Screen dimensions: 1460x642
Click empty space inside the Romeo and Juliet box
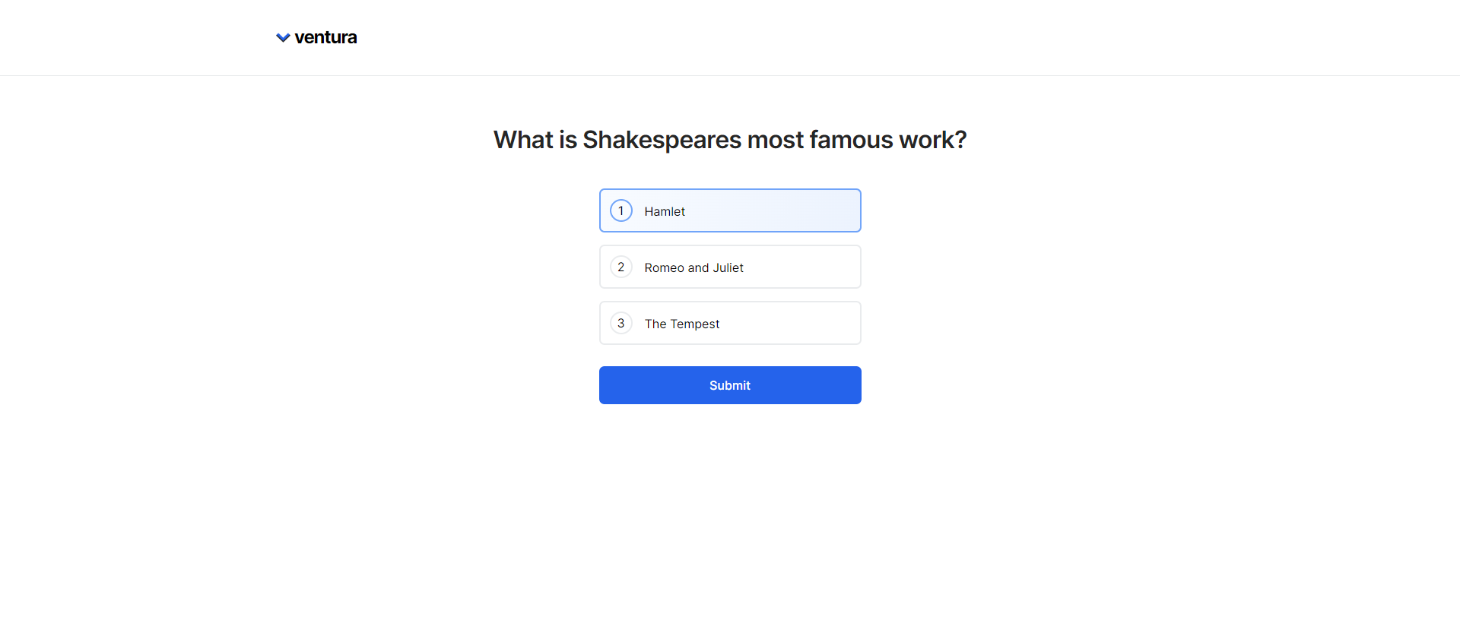click(x=806, y=267)
